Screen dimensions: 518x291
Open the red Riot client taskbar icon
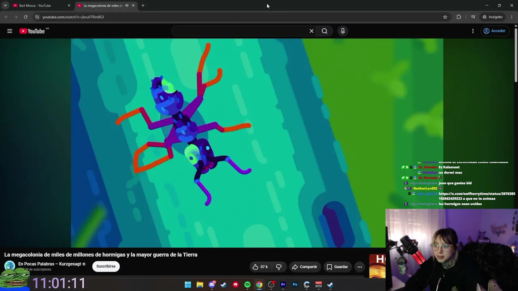point(236,285)
